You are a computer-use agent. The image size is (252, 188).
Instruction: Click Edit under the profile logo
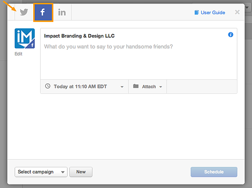coord(18,54)
